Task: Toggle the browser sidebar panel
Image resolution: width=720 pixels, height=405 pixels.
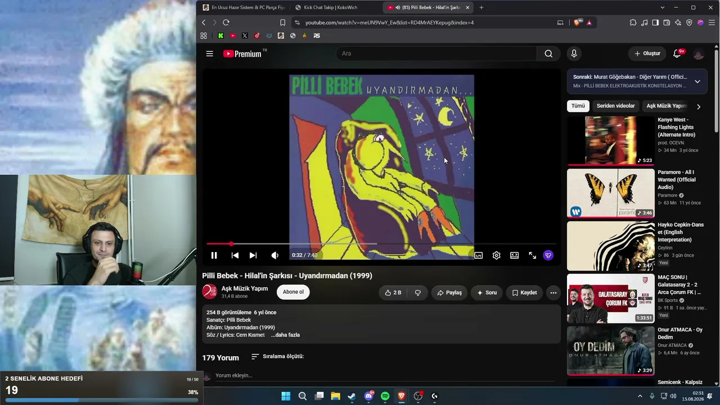Action: click(x=655, y=22)
